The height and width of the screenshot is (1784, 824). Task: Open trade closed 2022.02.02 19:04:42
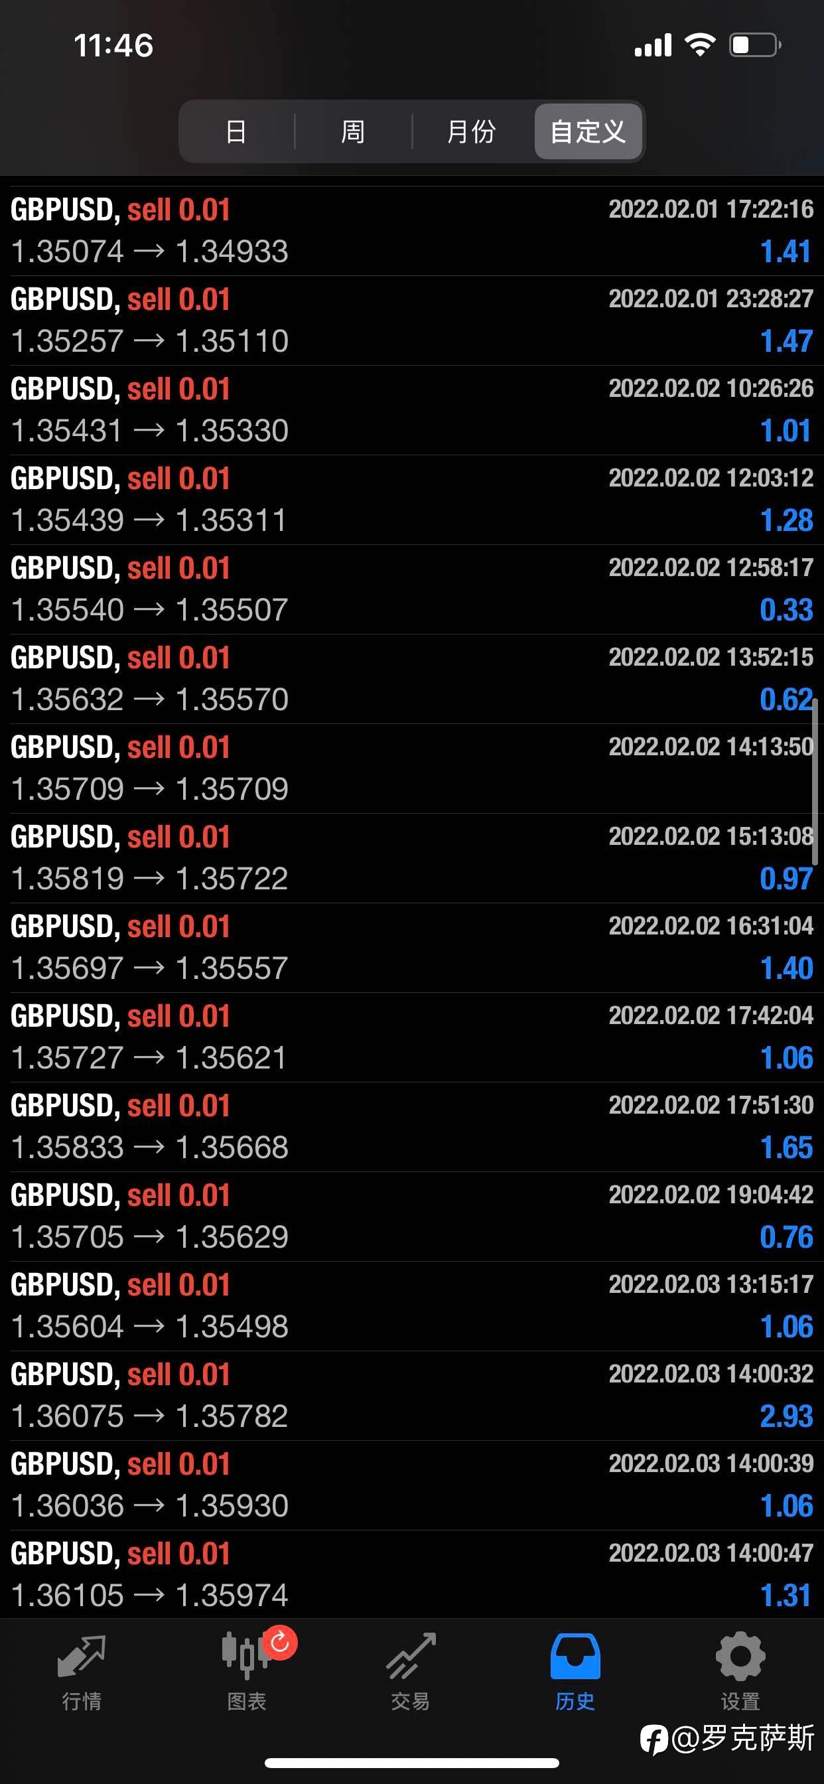412,1216
